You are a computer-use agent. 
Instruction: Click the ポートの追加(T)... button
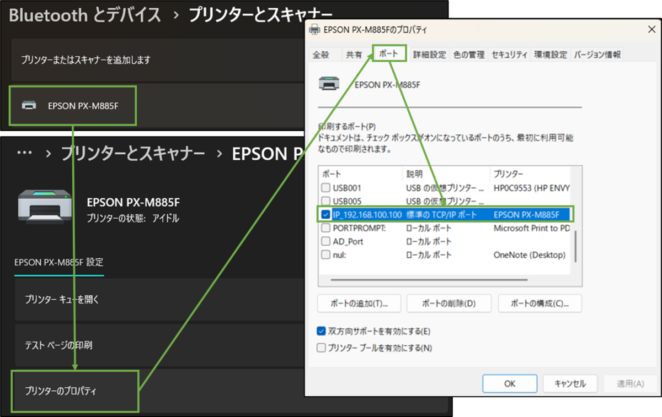pos(359,303)
